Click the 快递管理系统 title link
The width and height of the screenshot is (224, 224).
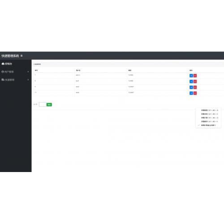(10, 56)
